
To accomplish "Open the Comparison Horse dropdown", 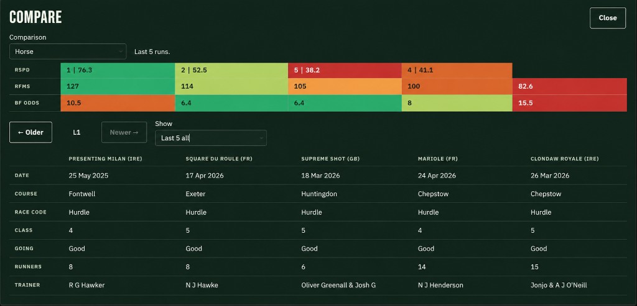I will coord(68,52).
